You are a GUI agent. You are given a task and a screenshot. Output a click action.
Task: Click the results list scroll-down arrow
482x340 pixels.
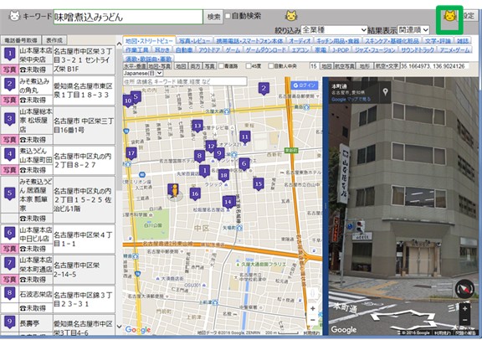[x=120, y=327]
